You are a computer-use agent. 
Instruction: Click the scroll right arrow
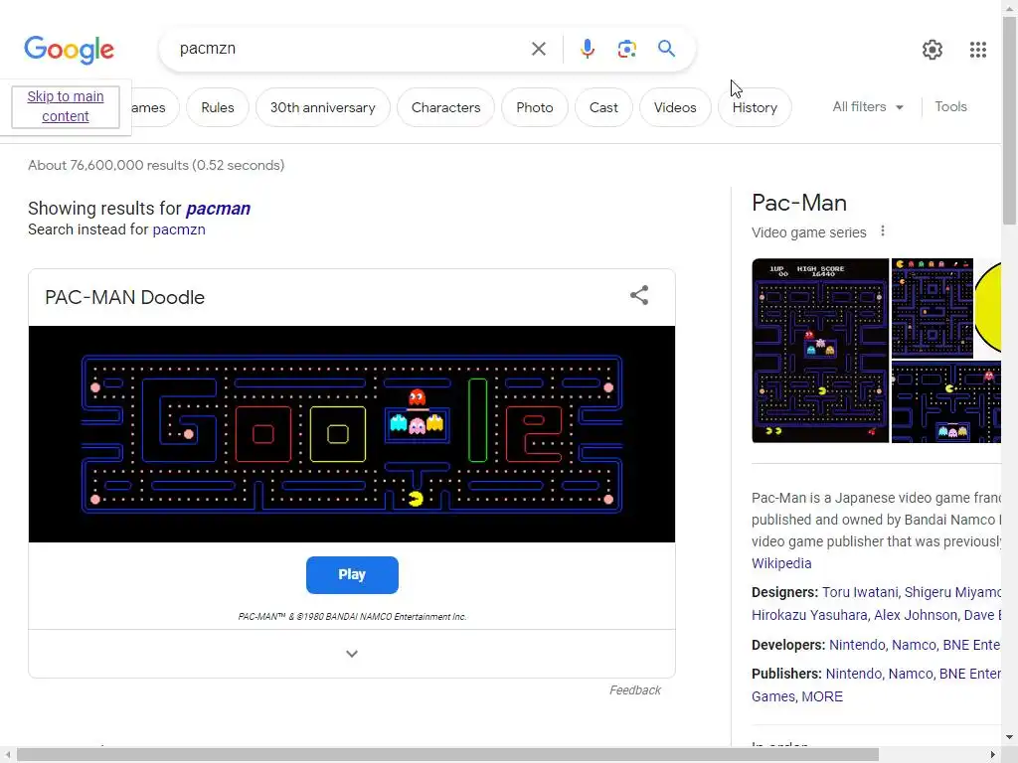[993, 755]
